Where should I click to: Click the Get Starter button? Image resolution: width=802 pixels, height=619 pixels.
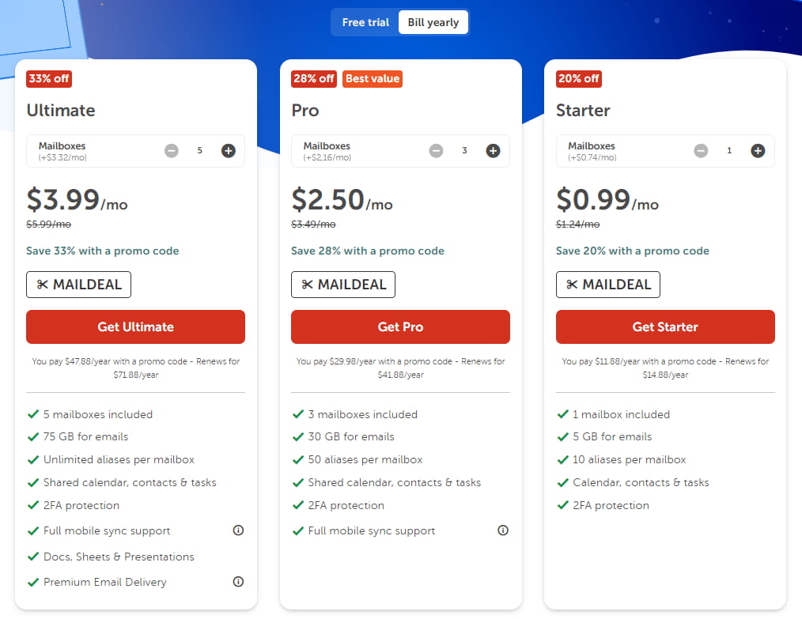click(665, 326)
